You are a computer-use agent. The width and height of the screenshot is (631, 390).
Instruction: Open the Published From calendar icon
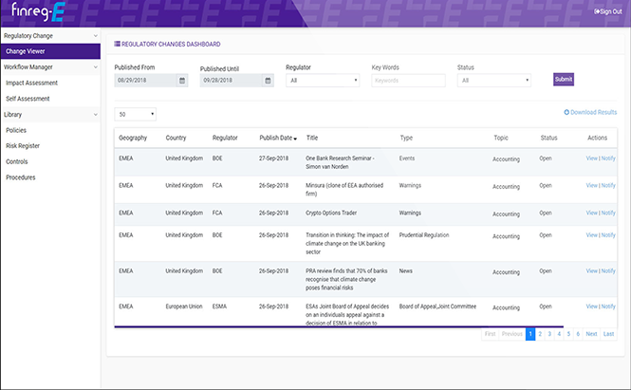tap(182, 81)
